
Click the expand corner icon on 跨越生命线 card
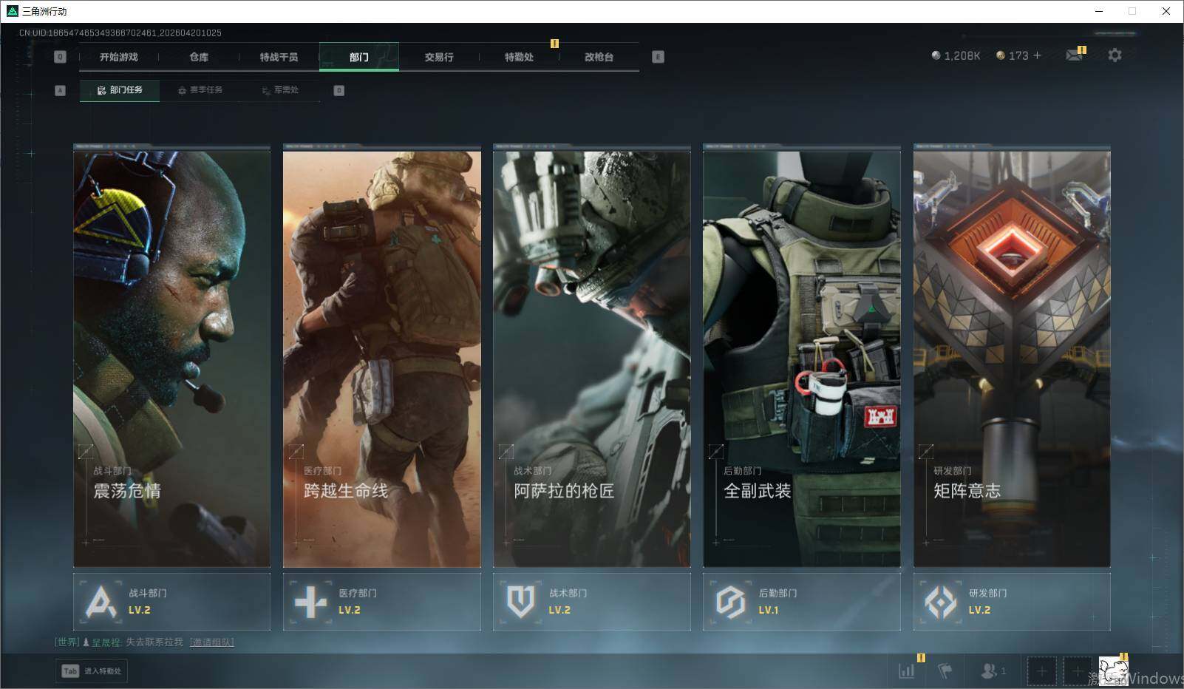coord(296,451)
